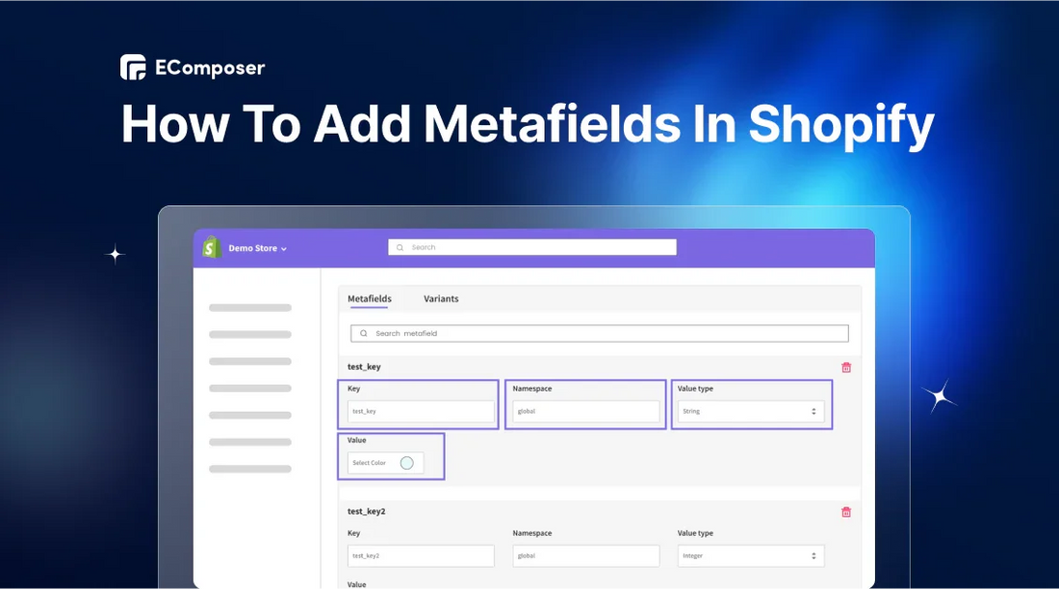
Task: Switch to the Metafields tab
Action: tap(369, 299)
